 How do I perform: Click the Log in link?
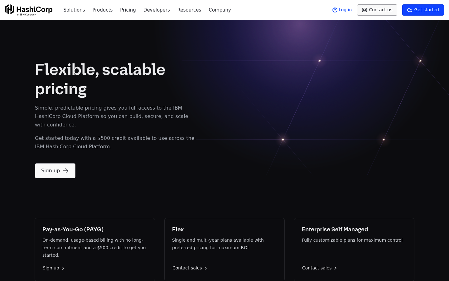pos(342,10)
